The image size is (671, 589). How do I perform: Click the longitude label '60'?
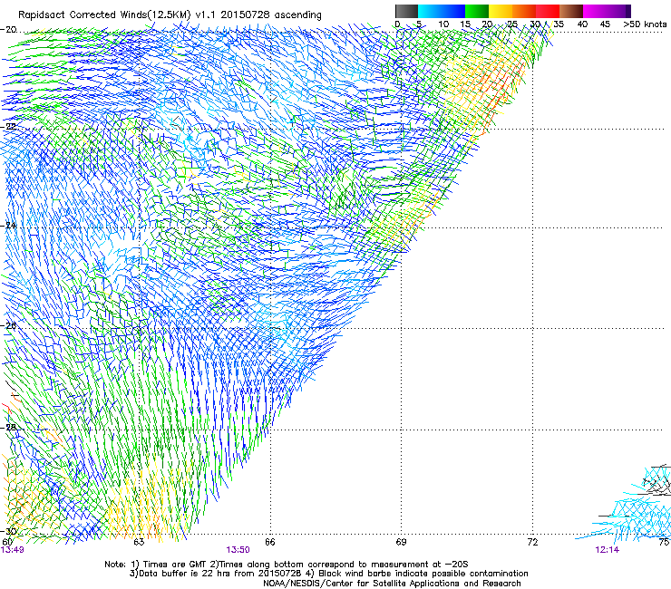pyautogui.click(x=7, y=543)
